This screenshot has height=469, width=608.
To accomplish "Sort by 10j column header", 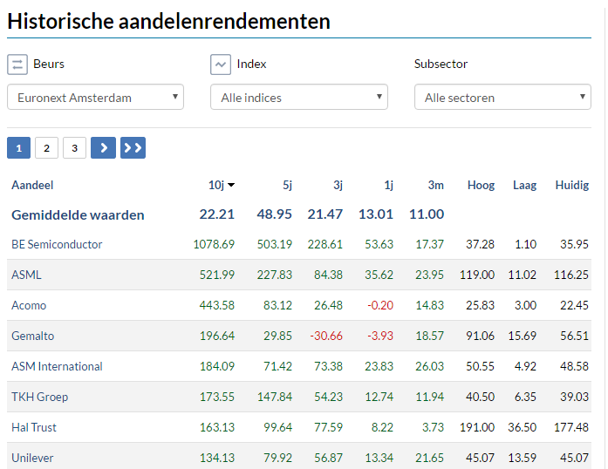I will (x=221, y=186).
